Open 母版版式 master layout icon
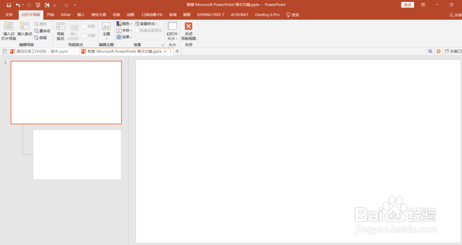This screenshot has width=462, height=245. click(x=61, y=31)
